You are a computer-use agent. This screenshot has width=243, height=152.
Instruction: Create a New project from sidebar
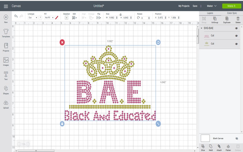pyautogui.click(x=6, y=19)
